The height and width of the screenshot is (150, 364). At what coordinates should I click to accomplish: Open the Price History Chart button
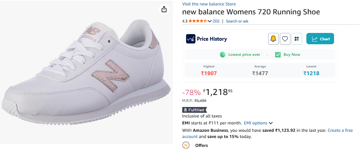coord(320,39)
